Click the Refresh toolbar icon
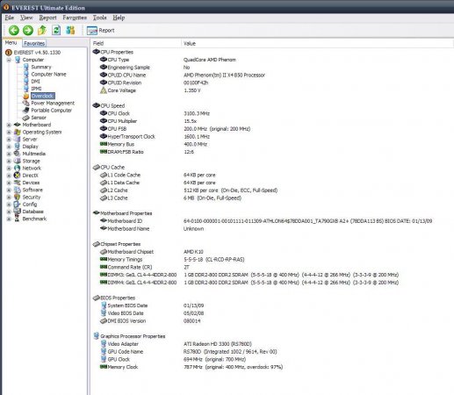 coord(56,30)
